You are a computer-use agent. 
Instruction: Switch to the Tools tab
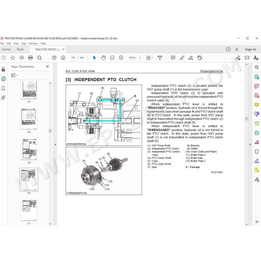(x=20, y=50)
